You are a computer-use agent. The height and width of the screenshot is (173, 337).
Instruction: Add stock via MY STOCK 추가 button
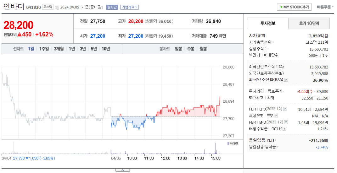click(x=294, y=7)
